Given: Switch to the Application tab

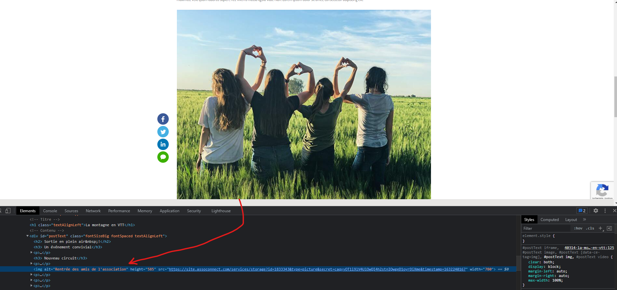Looking at the screenshot, I should pyautogui.click(x=169, y=211).
